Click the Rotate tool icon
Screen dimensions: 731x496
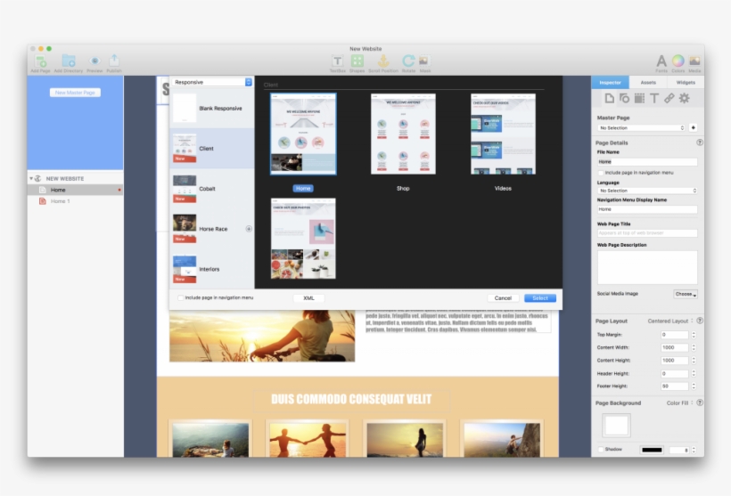pyautogui.click(x=408, y=61)
